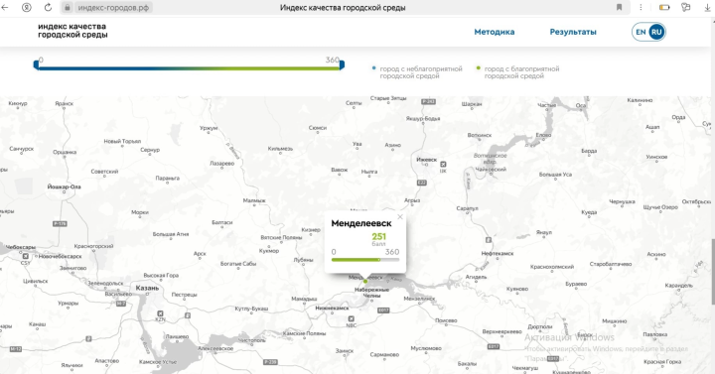Open downloads with the arrow icon
This screenshot has width=715, height=374.
707,7
